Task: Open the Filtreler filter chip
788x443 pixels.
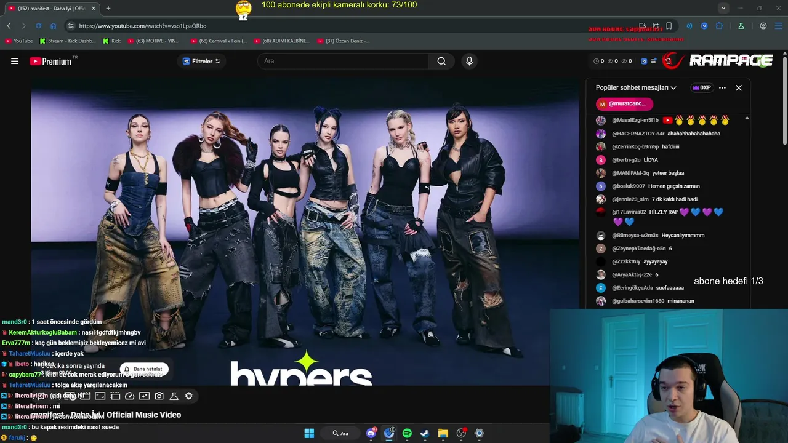Action: (202, 61)
